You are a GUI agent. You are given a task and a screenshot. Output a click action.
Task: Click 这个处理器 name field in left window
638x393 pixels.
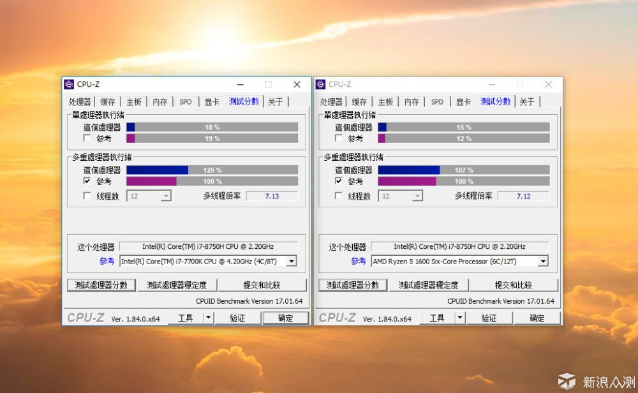pyautogui.click(x=209, y=246)
